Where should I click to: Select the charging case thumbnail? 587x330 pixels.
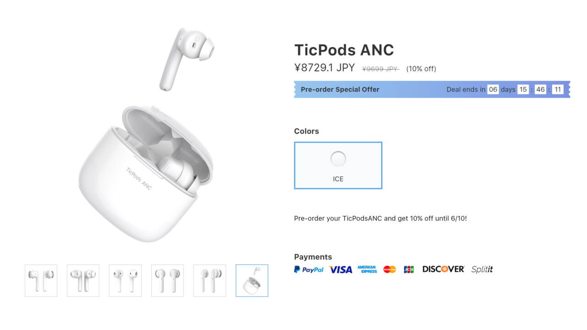coord(252,280)
